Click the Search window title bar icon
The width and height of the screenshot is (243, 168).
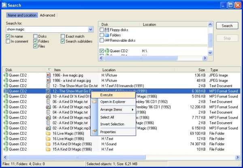4,5
